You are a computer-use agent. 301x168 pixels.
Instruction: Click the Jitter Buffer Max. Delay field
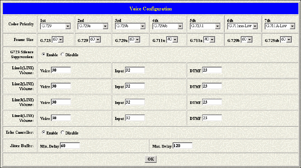[x=182, y=146]
